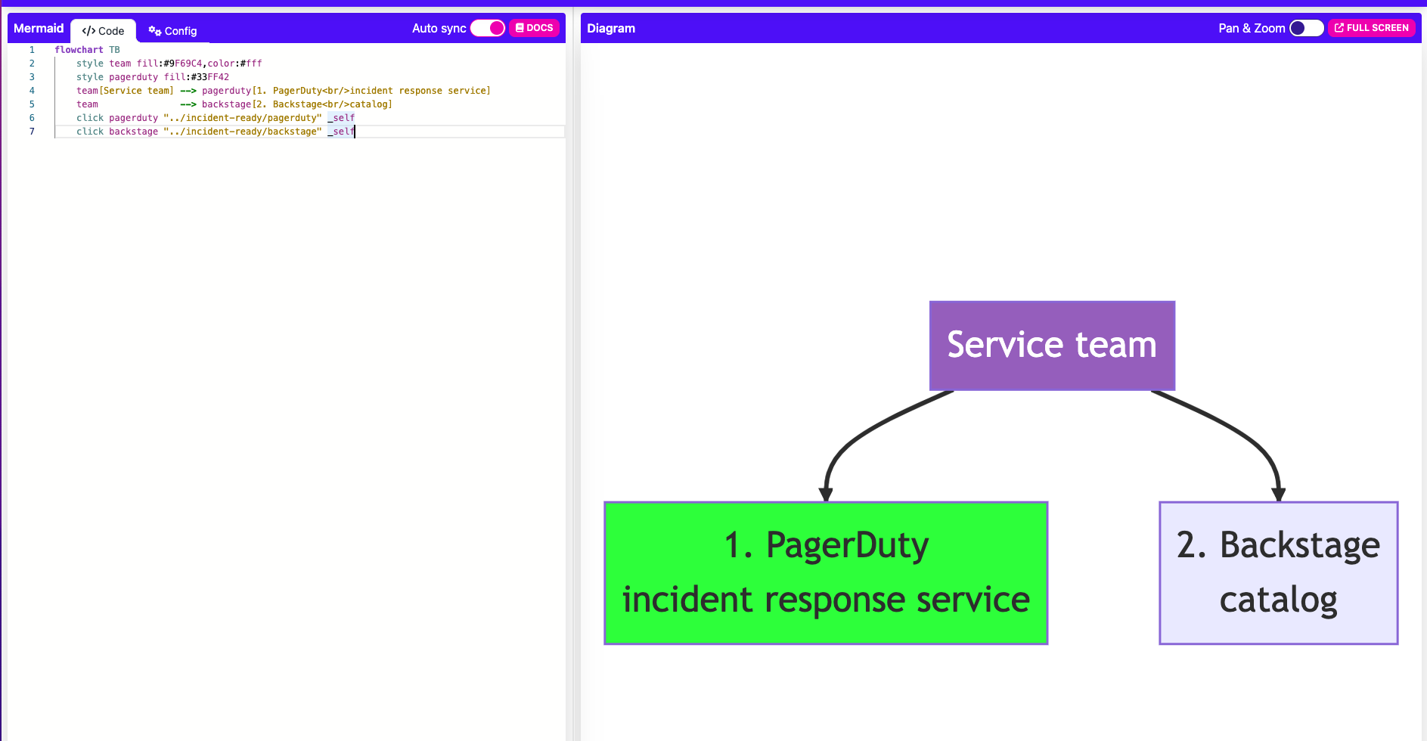Click the external link icon in FULL SCREEN
Viewport: 1427px width, 741px height.
1339,28
